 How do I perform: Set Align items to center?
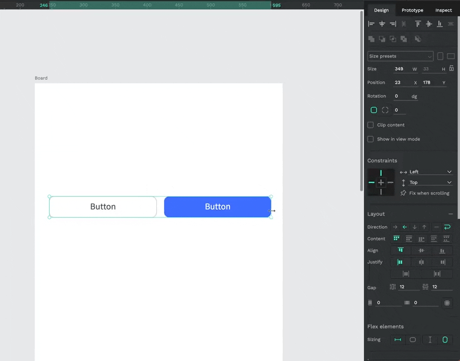(x=421, y=250)
